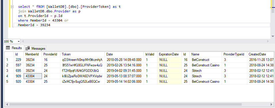Image resolution: width=275 pixels, height=108 pixels.
Task: Place cursor on the 'join WalletDB.dbo.Provider' line
Action: (x=49, y=11)
